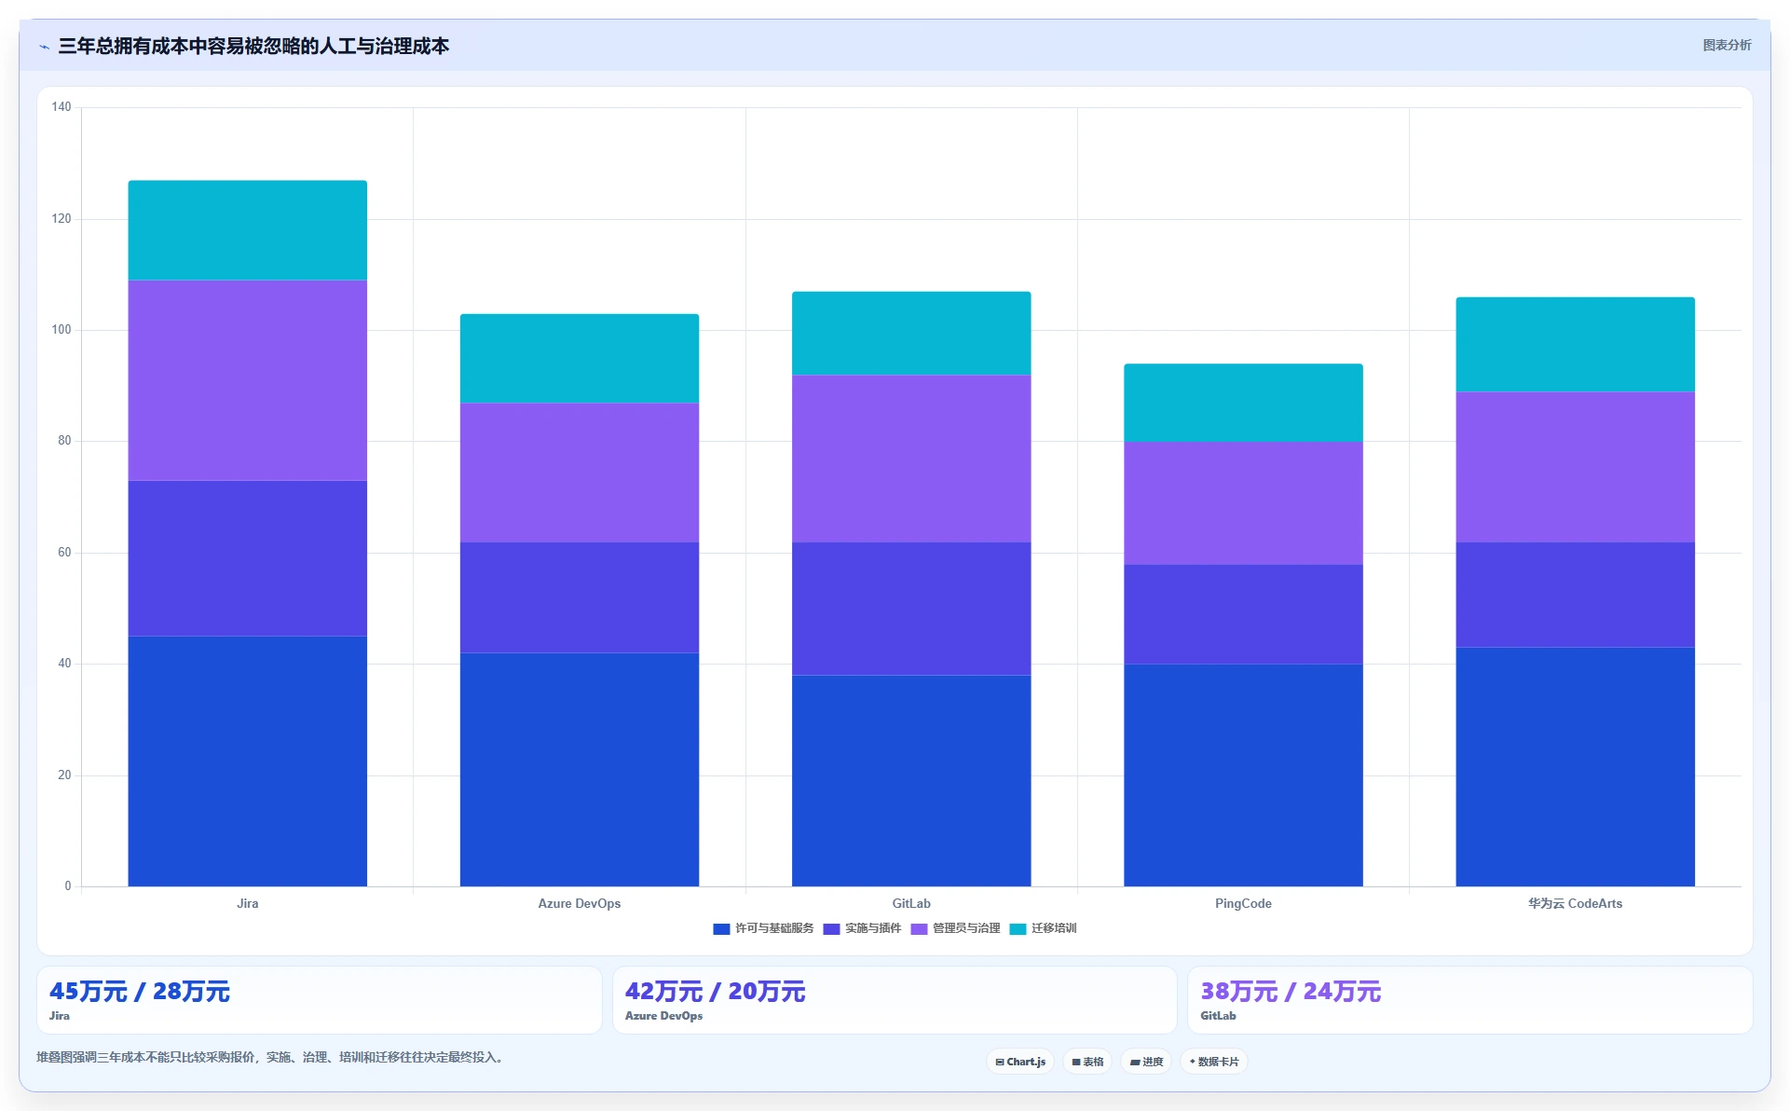The width and height of the screenshot is (1790, 1111).
Task: Click the Azure DevOps x-axis label
Action: tap(580, 903)
